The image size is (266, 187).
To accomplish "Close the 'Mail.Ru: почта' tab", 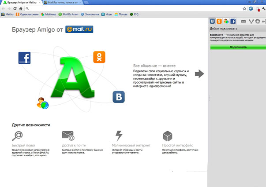I will point(80,3).
